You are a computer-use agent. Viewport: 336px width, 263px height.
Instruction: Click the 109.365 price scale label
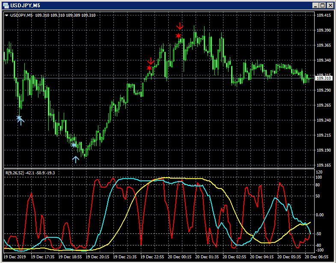(324, 45)
